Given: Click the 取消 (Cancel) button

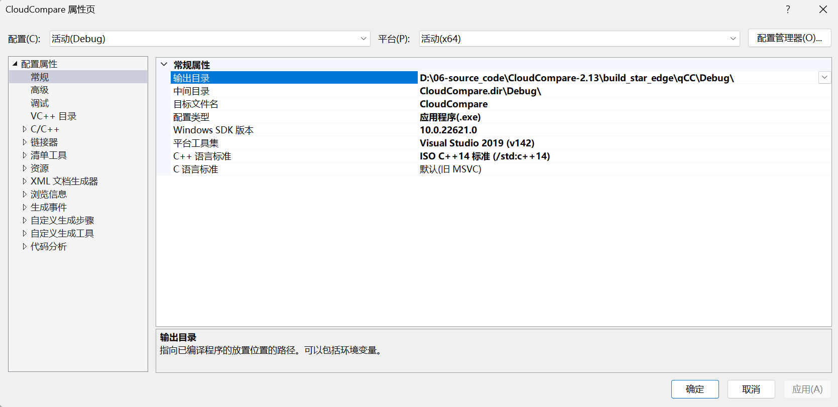Looking at the screenshot, I should pos(751,389).
